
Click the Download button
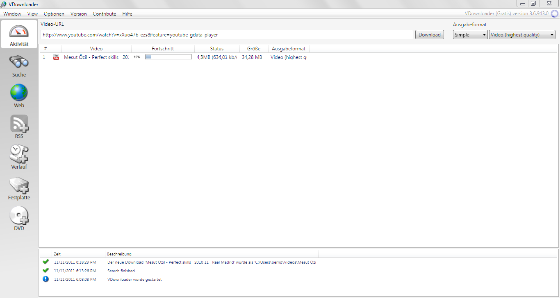pyautogui.click(x=429, y=34)
